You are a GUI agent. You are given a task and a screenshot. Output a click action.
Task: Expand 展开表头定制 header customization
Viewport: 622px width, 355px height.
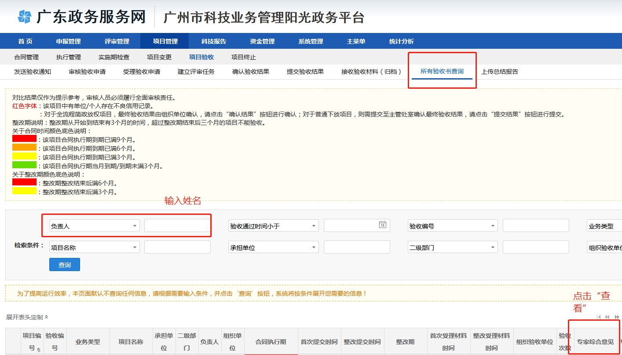coord(27,317)
